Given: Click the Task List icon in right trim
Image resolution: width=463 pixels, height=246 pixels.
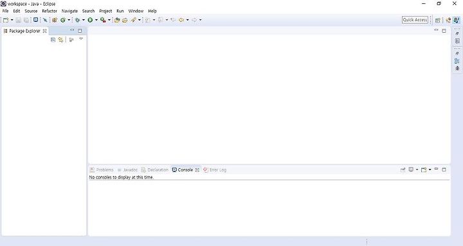Looking at the screenshot, I should (x=457, y=41).
